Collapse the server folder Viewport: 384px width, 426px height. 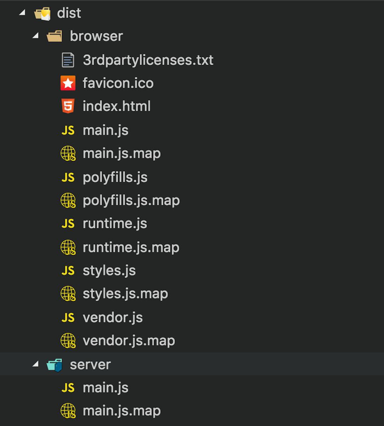click(34, 364)
